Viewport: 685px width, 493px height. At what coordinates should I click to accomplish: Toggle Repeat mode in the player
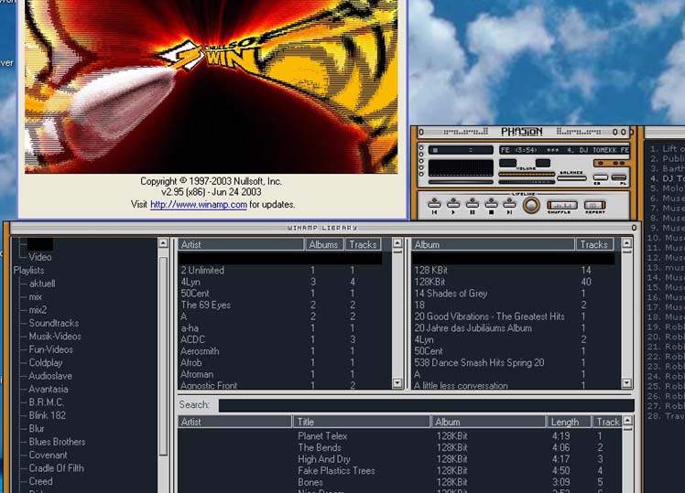click(594, 206)
